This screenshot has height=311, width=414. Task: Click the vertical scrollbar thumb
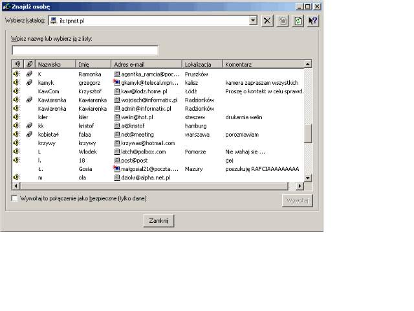[x=308, y=133]
